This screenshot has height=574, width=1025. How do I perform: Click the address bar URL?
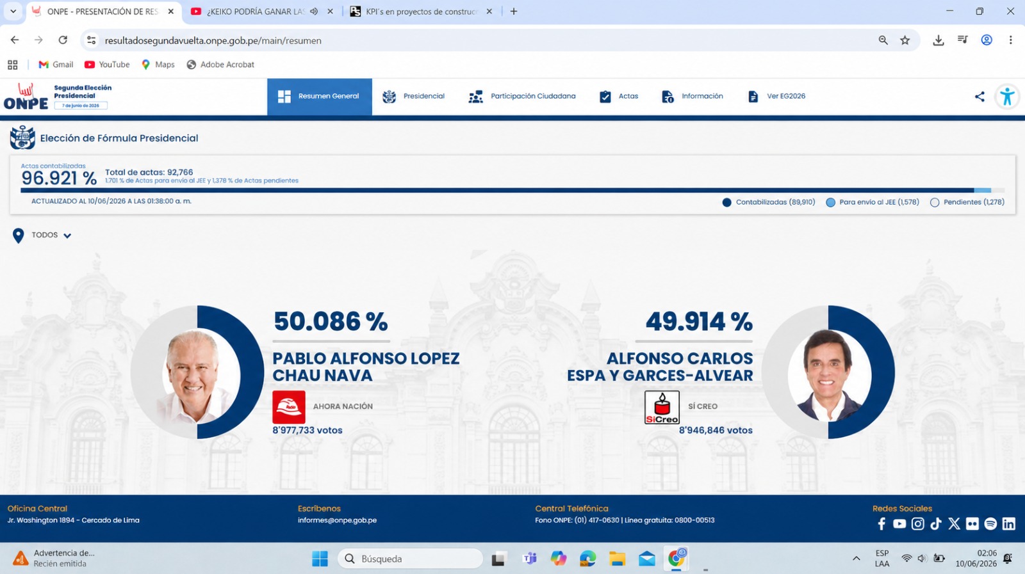coord(213,40)
